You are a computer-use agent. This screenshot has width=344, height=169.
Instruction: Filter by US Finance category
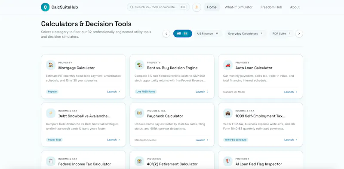[x=208, y=34]
